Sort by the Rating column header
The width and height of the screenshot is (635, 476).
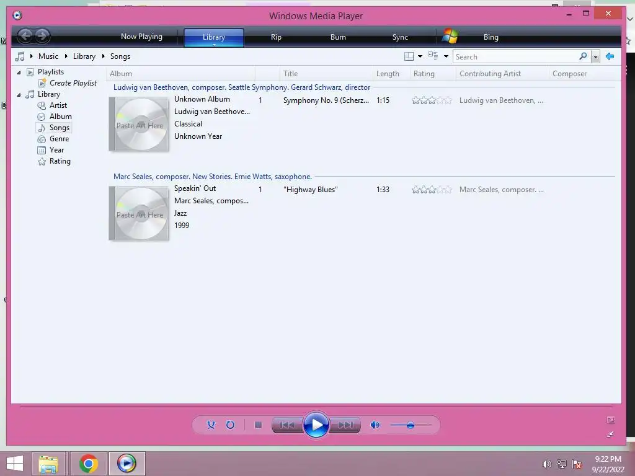point(433,74)
